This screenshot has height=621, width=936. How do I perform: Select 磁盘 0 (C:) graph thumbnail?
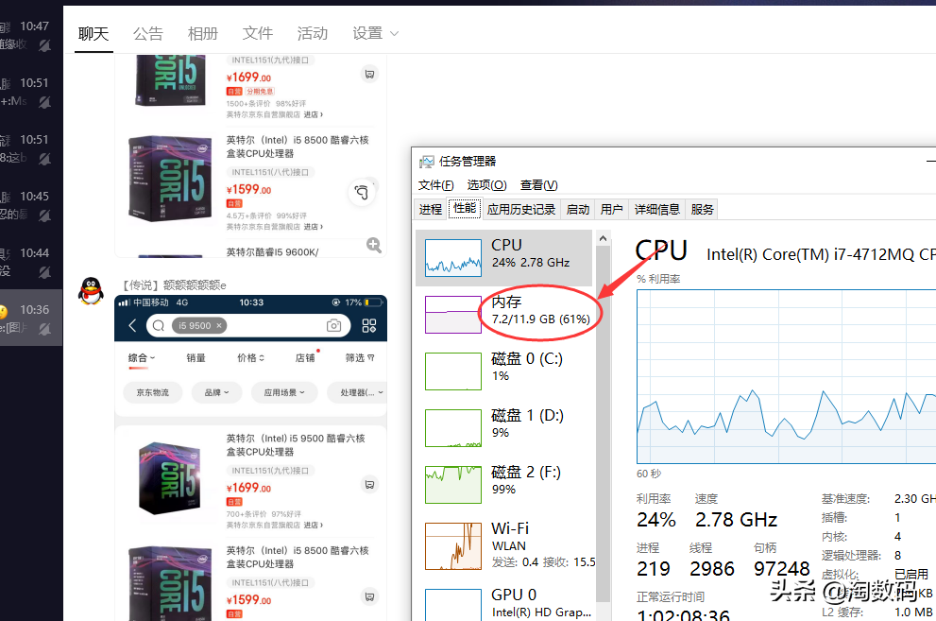point(453,371)
